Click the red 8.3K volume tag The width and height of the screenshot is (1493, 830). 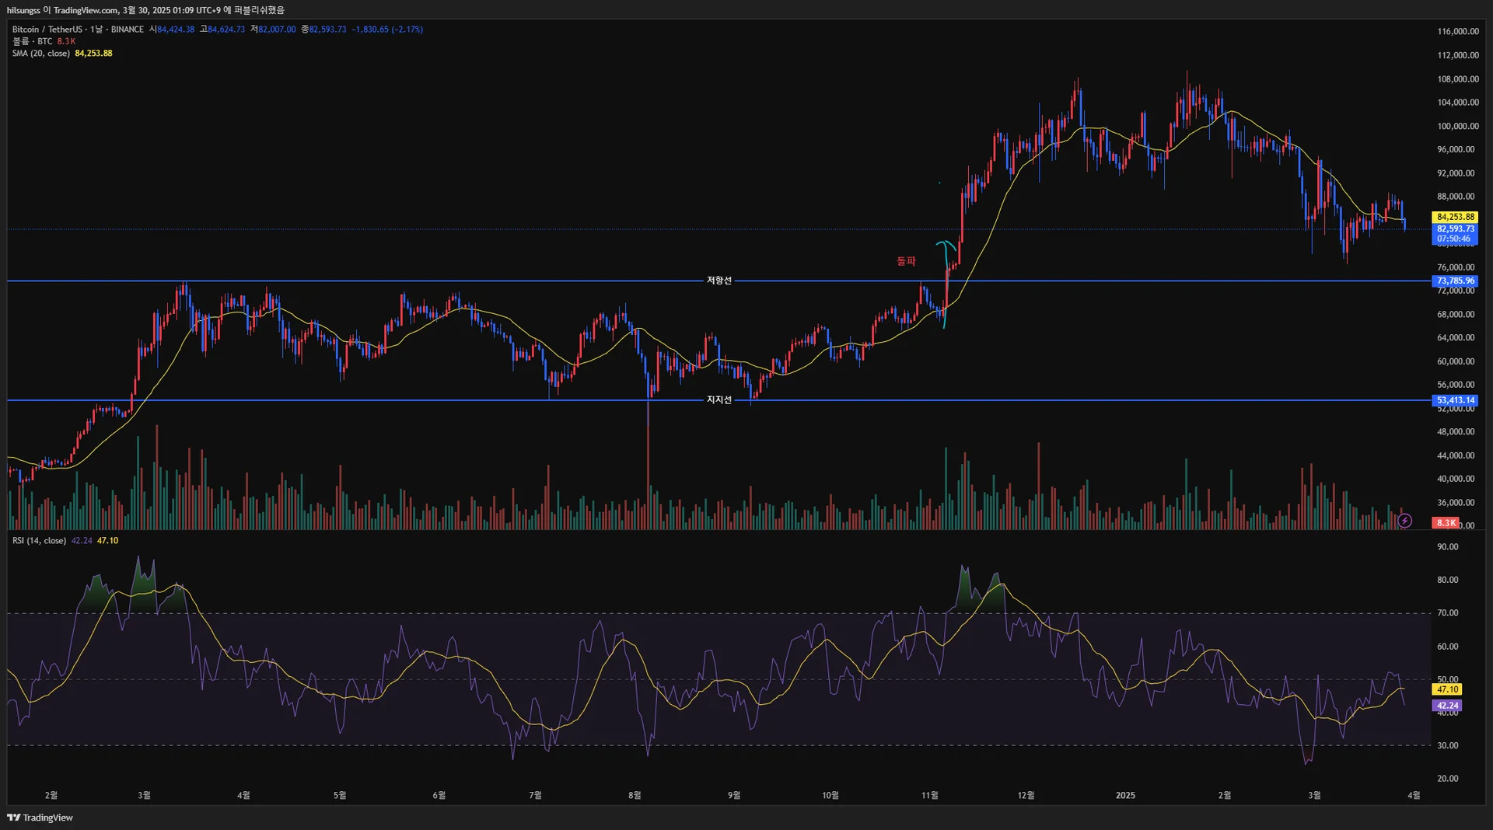pyautogui.click(x=1446, y=523)
